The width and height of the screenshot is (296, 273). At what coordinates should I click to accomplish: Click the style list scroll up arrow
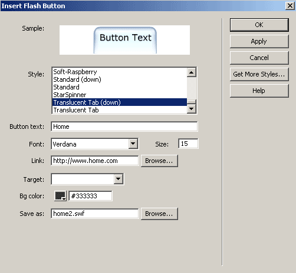coord(192,72)
